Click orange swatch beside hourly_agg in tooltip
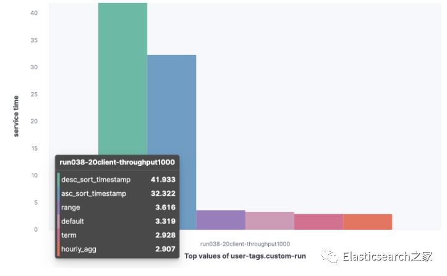This screenshot has height=276, width=447. pos(58,248)
